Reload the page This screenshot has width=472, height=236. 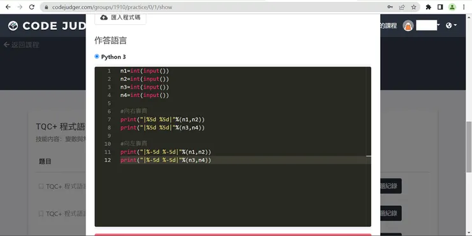(x=32, y=7)
